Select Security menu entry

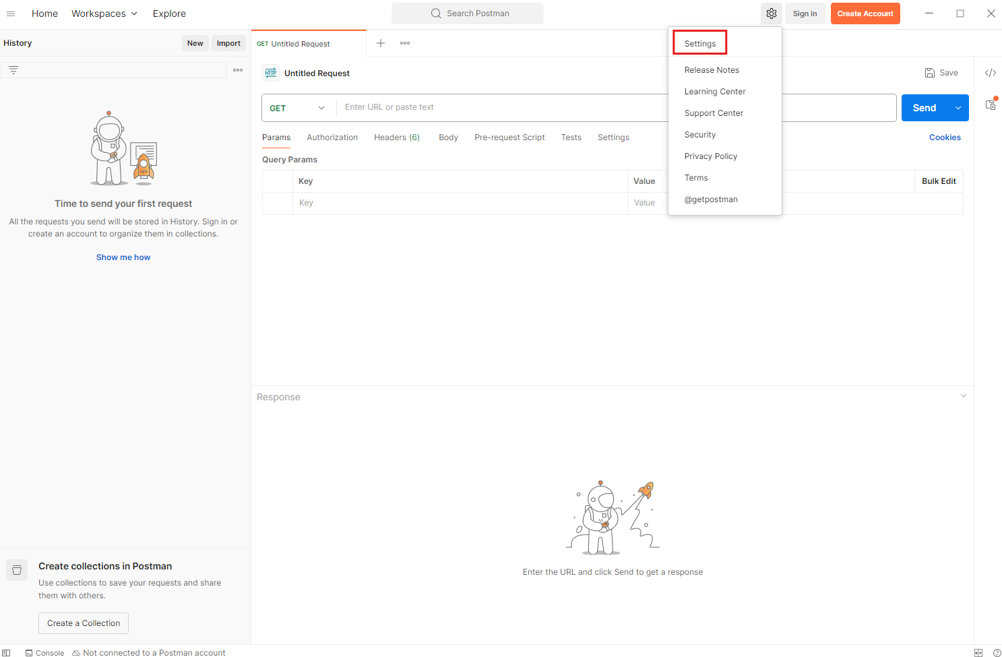(x=700, y=135)
